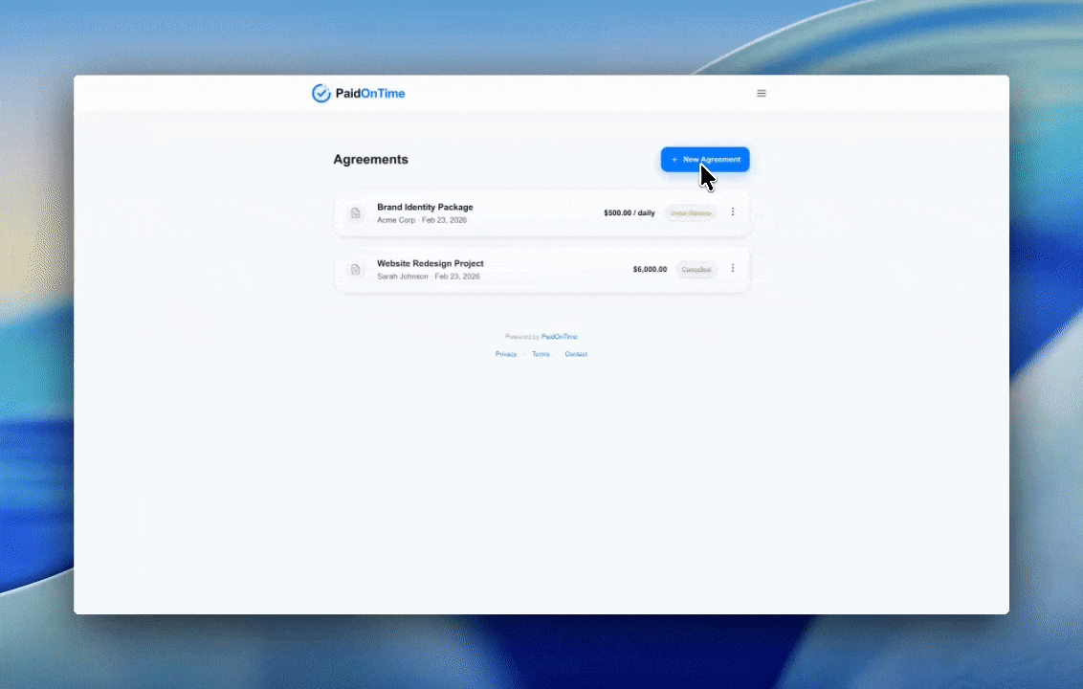Click the PaidOnTime checkmark logo icon
This screenshot has width=1083, height=689.
tap(320, 94)
